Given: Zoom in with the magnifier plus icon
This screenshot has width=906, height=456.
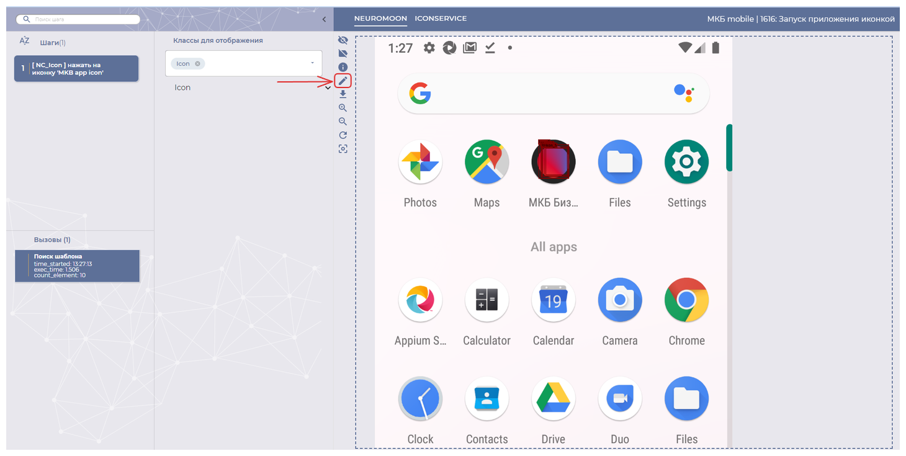Looking at the screenshot, I should point(343,108).
